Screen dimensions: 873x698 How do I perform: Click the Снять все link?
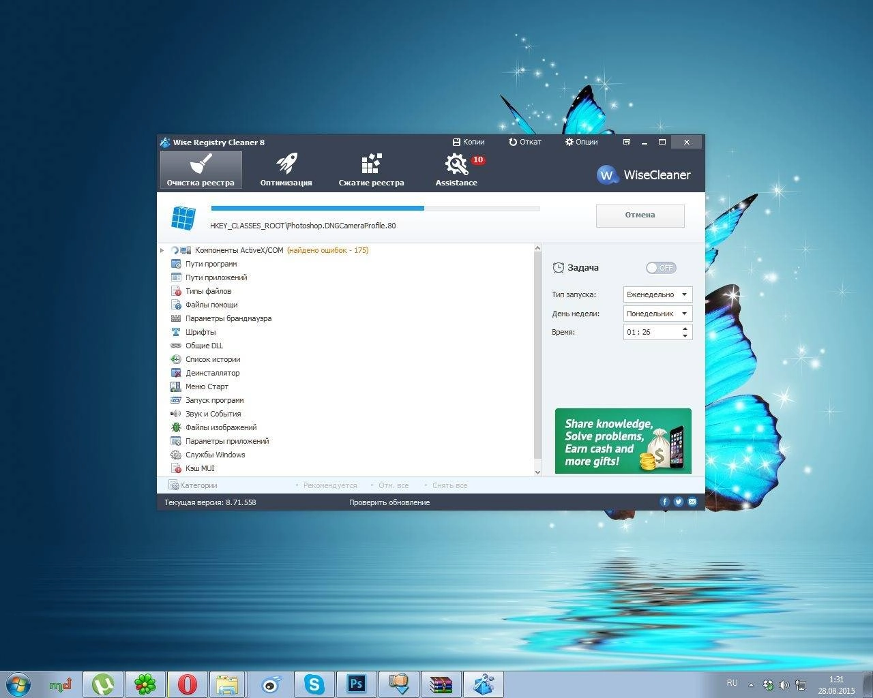(449, 485)
